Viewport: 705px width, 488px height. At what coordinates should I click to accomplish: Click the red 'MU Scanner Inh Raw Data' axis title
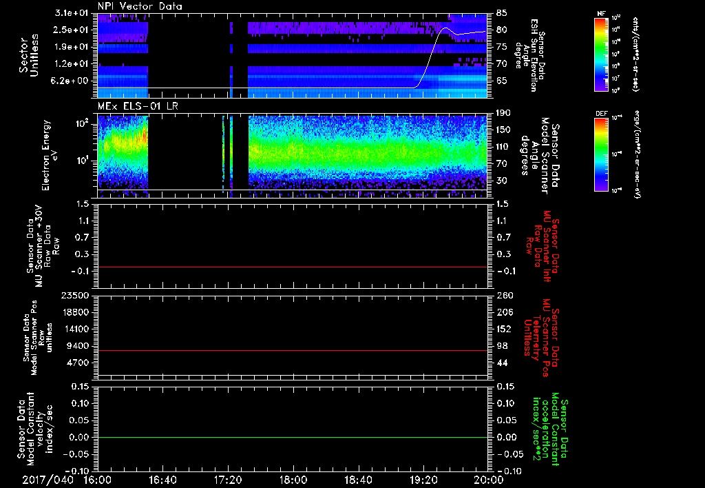tap(543, 246)
